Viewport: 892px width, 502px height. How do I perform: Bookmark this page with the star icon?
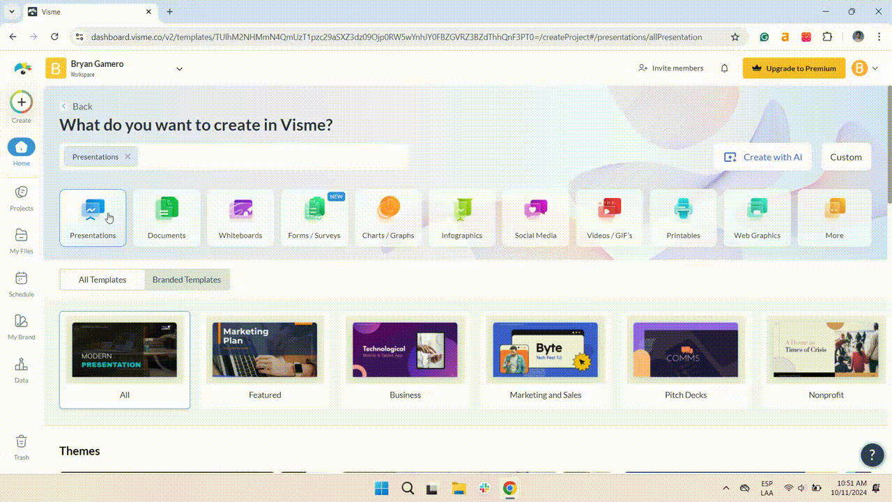click(735, 37)
